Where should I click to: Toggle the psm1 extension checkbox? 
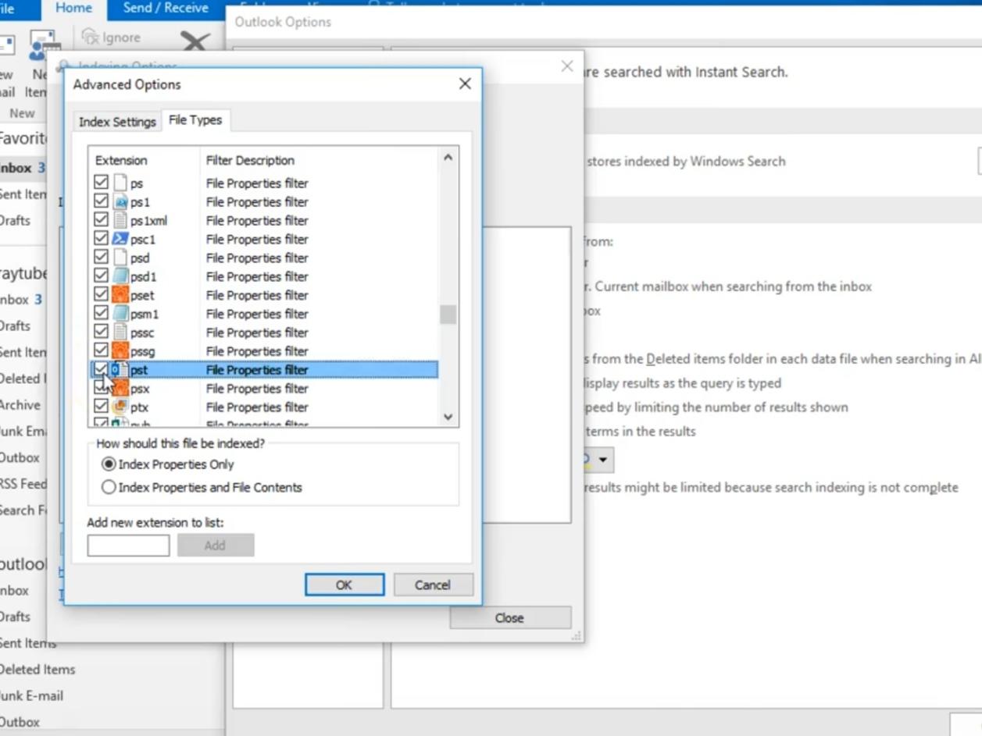tap(101, 314)
